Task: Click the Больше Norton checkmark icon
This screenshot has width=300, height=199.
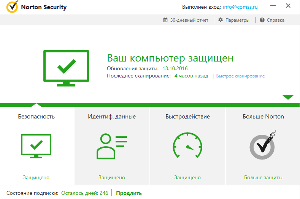Action: [263, 145]
